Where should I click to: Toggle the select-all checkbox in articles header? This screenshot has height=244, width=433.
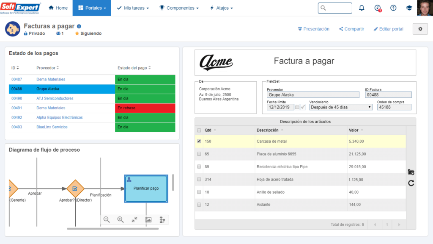coord(199,130)
